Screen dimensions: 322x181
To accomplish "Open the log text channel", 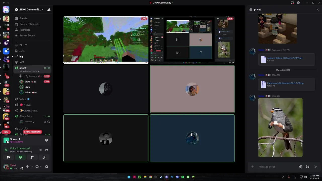I will point(32,57).
